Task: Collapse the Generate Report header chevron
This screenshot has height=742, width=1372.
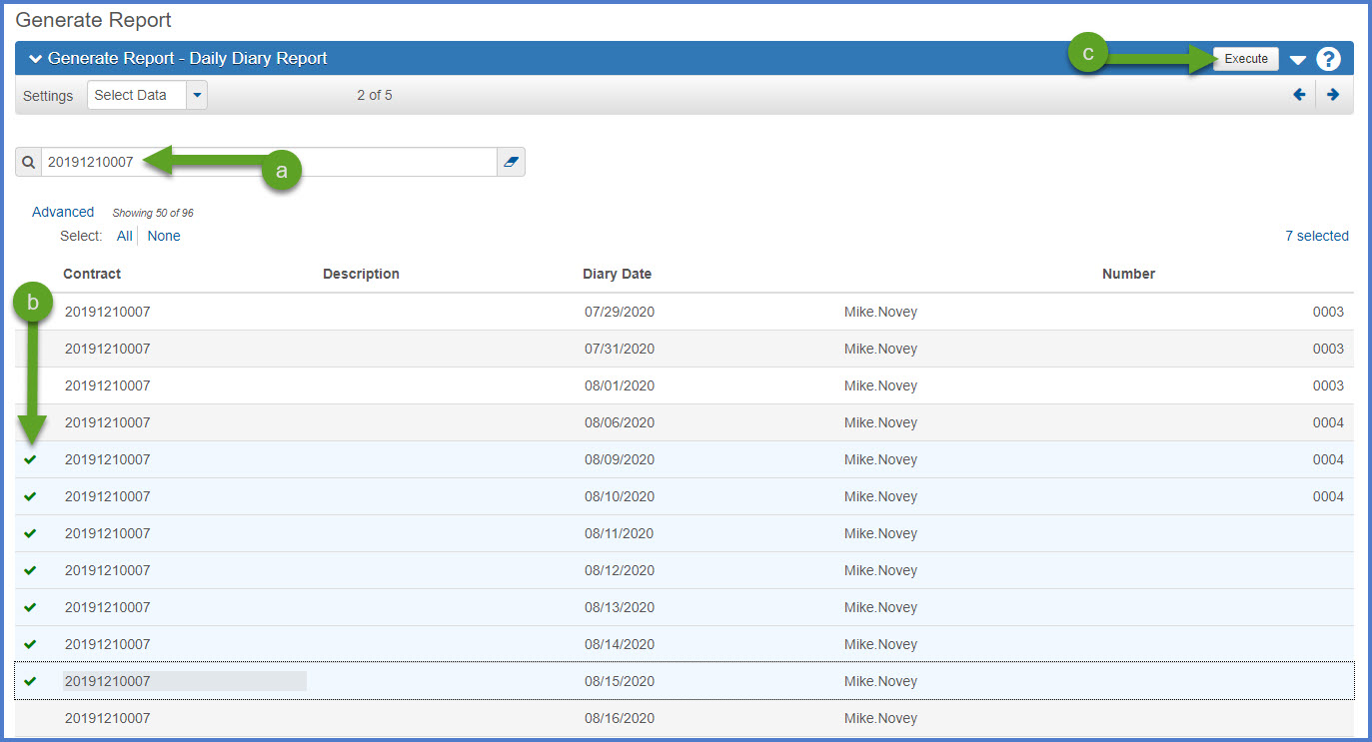Action: pos(35,59)
